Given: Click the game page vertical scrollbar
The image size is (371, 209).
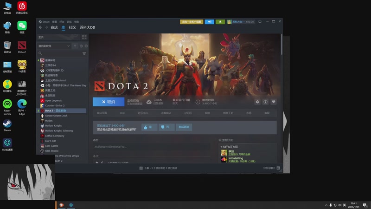Looking at the screenshot, I should tap(281, 45).
